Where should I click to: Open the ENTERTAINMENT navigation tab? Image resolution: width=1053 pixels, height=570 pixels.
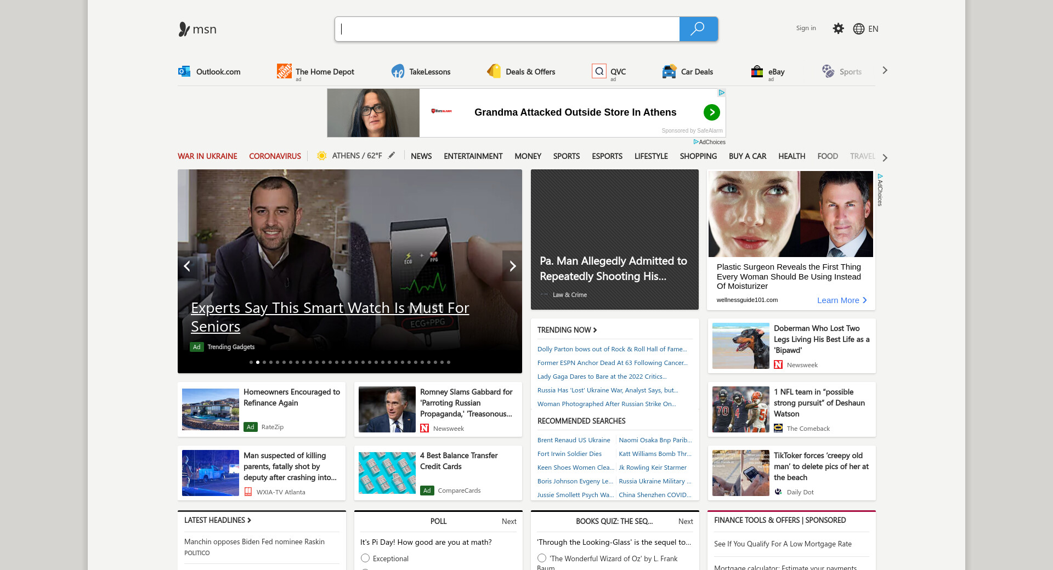(x=473, y=156)
